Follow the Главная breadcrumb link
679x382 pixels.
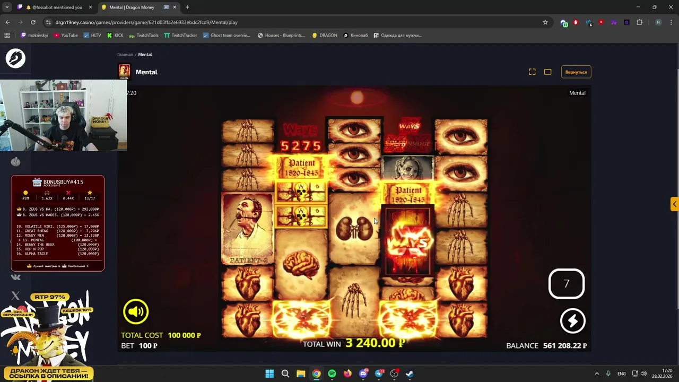[x=125, y=55]
